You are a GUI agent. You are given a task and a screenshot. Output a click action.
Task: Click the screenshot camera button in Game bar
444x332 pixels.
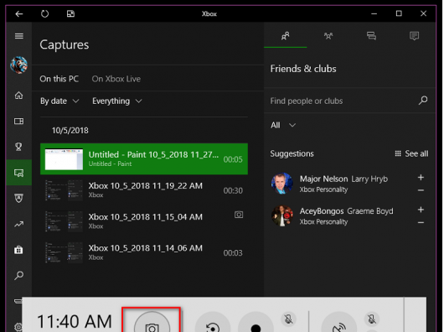152,323
